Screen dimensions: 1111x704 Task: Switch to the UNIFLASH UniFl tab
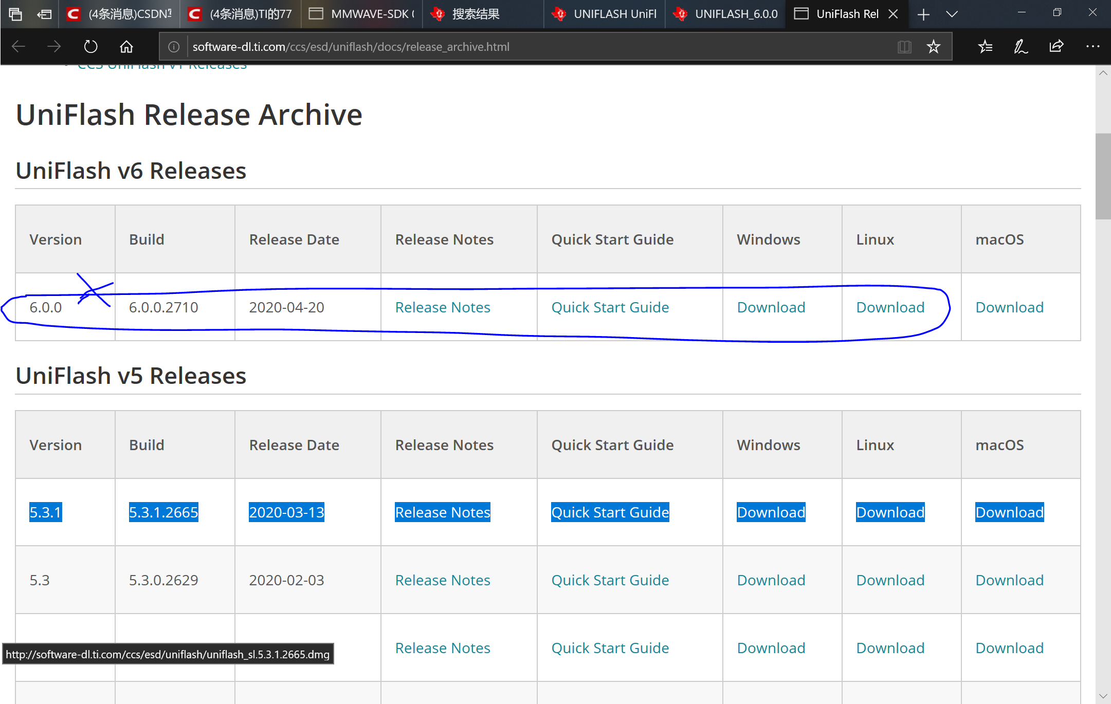coord(605,14)
